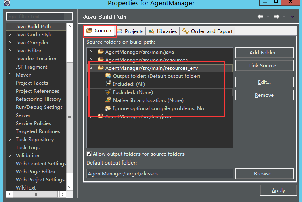
Task: Select Task Tags in sidebar
Action: point(27,148)
